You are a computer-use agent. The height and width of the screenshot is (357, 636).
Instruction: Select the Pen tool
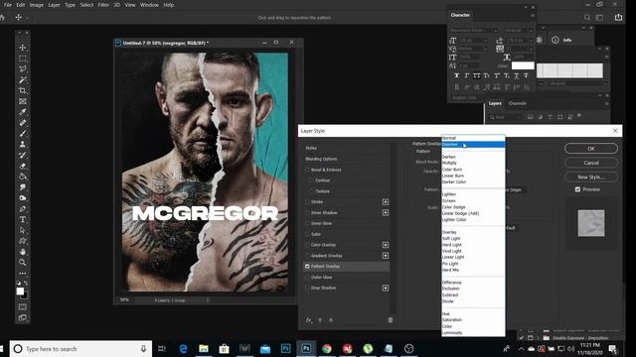[x=22, y=209]
